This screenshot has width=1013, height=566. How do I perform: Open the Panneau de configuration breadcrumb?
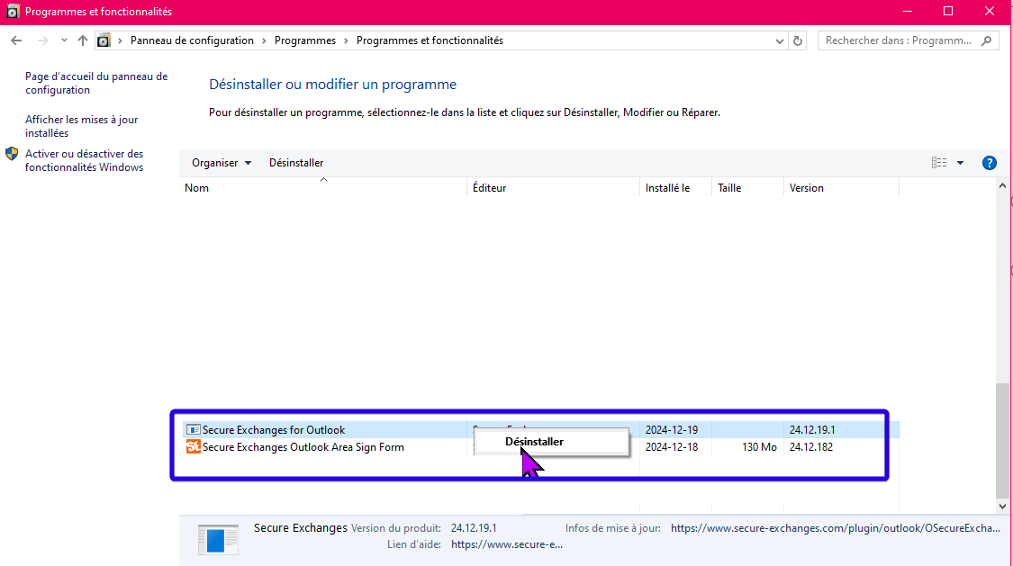(x=192, y=40)
